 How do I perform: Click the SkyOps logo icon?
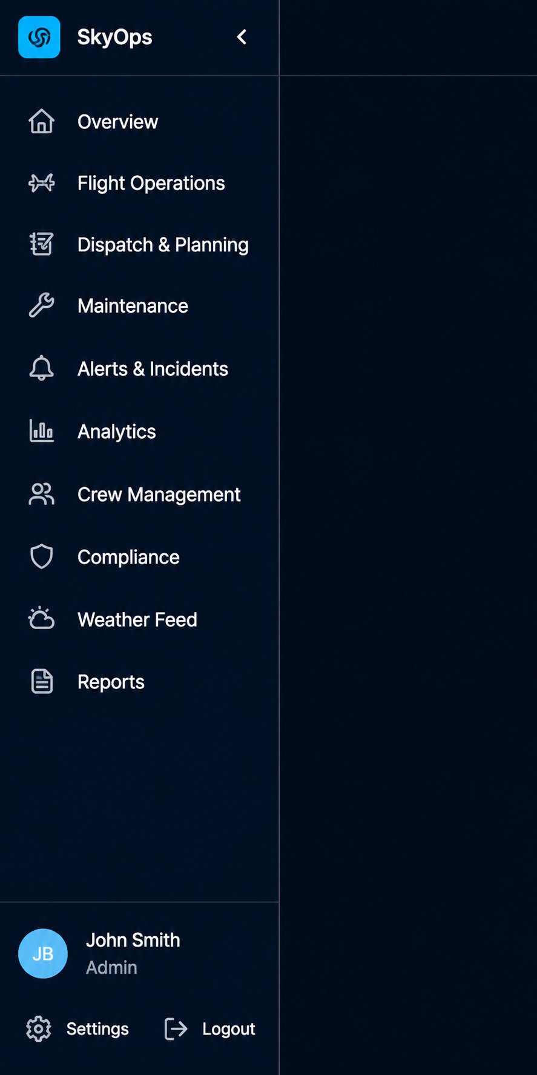click(x=39, y=37)
